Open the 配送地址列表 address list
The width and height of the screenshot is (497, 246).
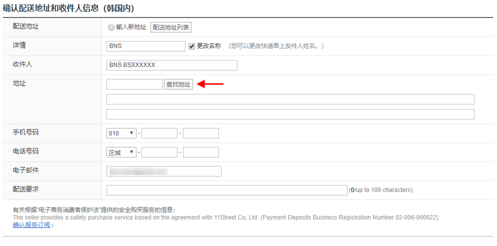pyautogui.click(x=171, y=27)
